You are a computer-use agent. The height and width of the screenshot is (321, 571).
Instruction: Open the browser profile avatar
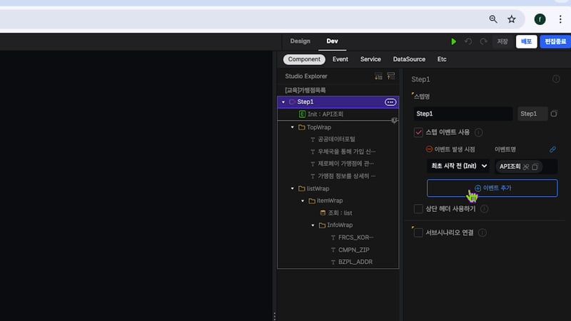pyautogui.click(x=540, y=19)
